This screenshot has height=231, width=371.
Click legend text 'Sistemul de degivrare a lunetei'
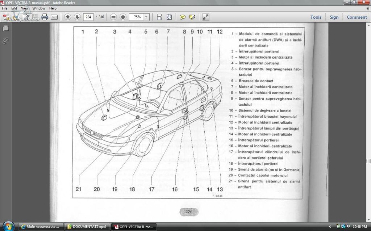[x=264, y=110]
